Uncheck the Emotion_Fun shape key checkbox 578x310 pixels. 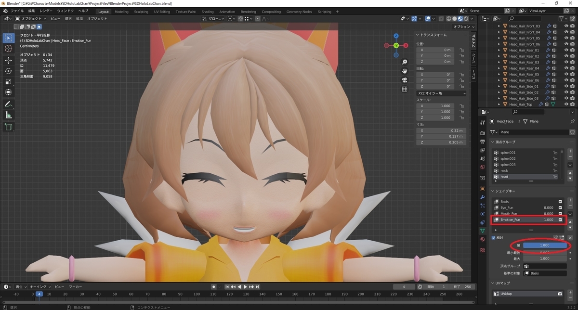560,220
